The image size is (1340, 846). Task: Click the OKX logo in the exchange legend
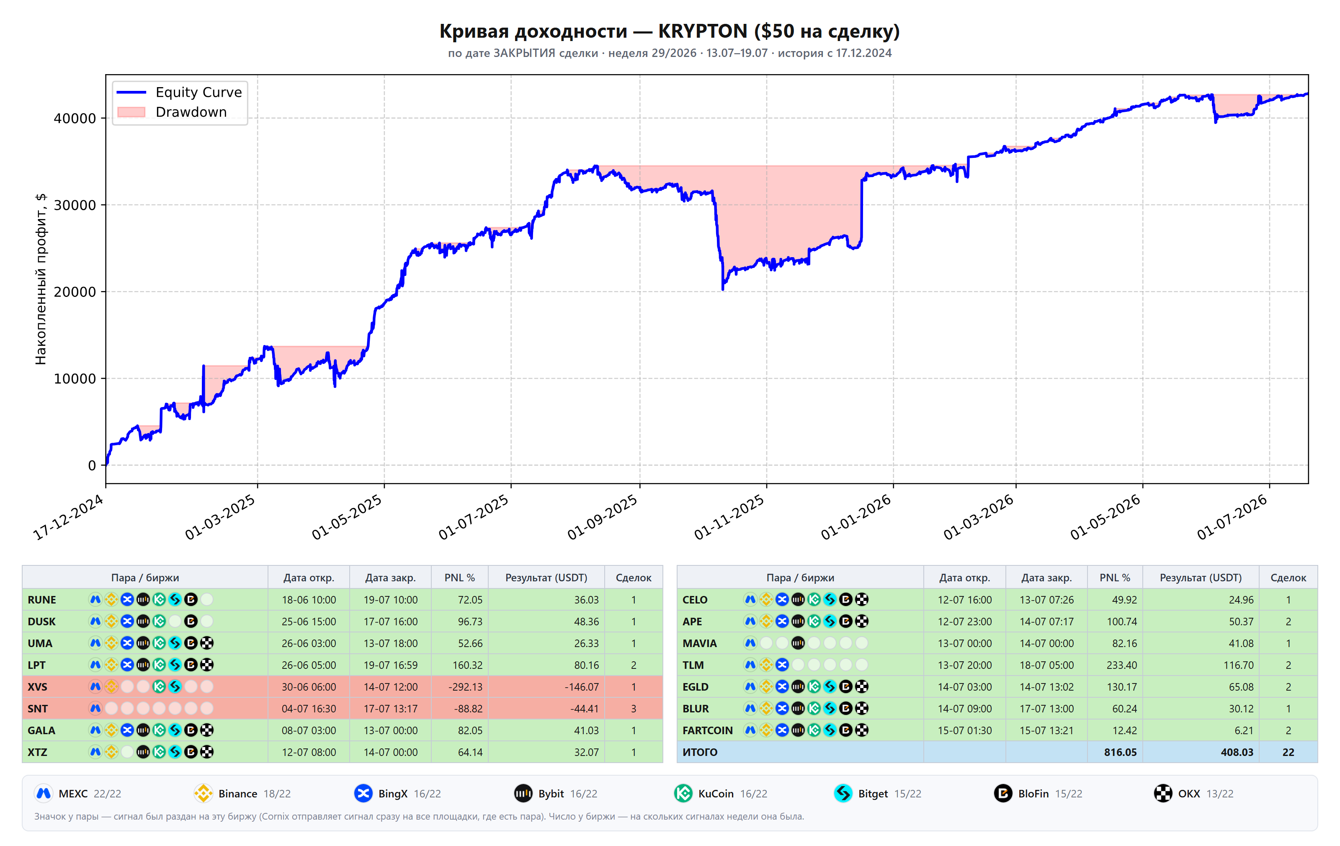(x=1162, y=793)
